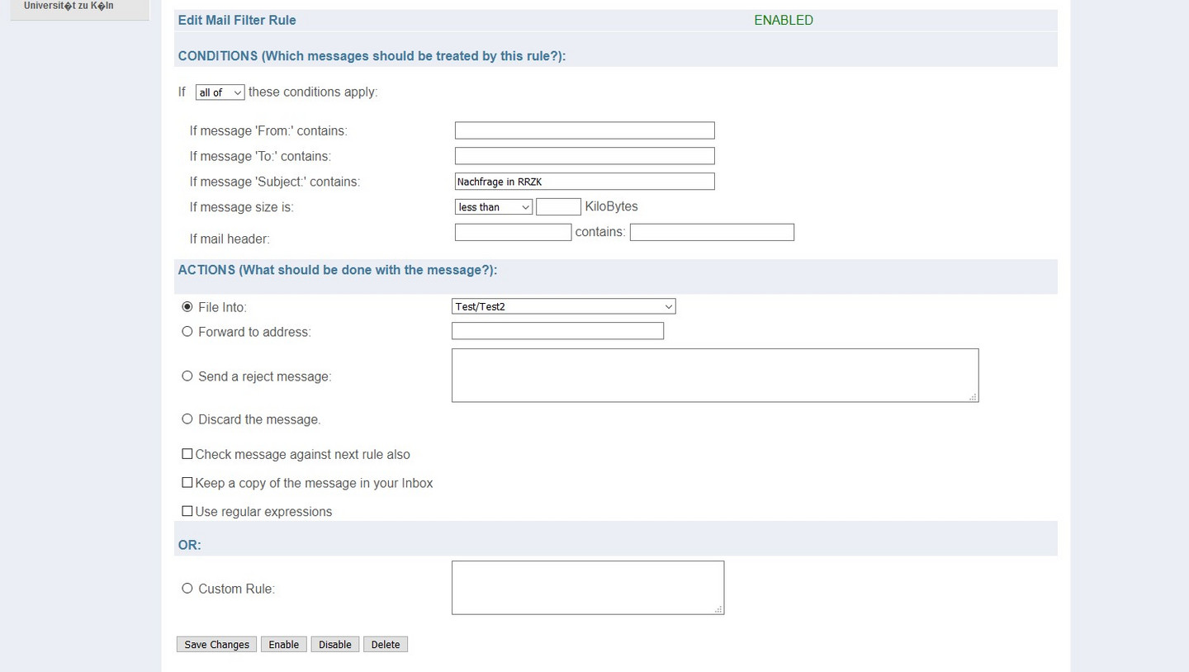Click the 'ACTIONS' section heading
1189x672 pixels.
pos(338,271)
